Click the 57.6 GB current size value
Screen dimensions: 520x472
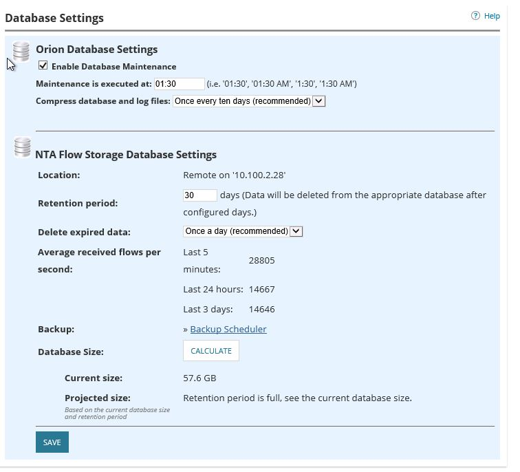pos(199,378)
